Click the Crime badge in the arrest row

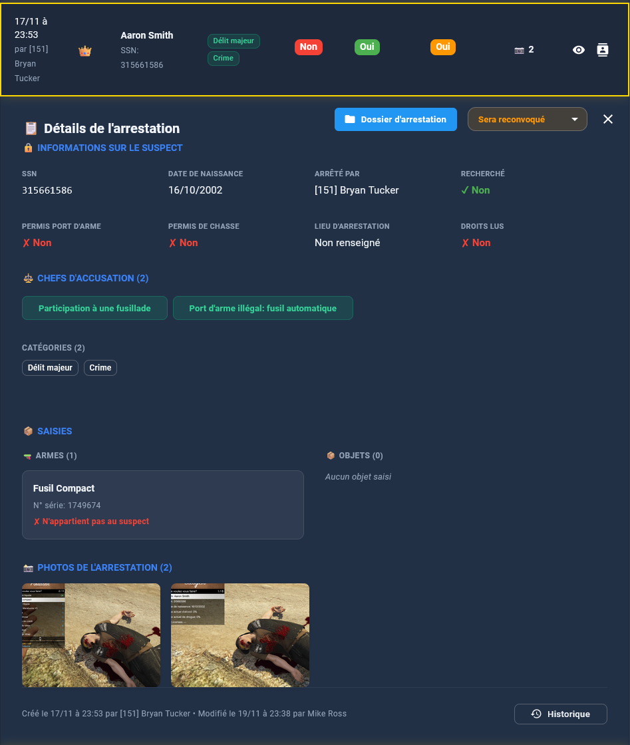[224, 59]
